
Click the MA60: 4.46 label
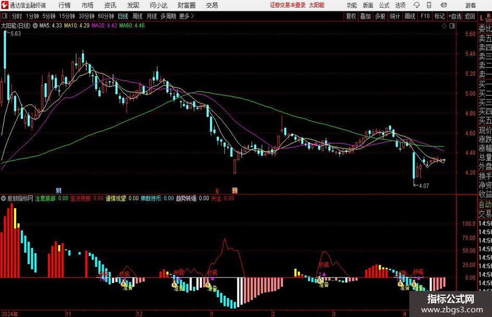132,26
